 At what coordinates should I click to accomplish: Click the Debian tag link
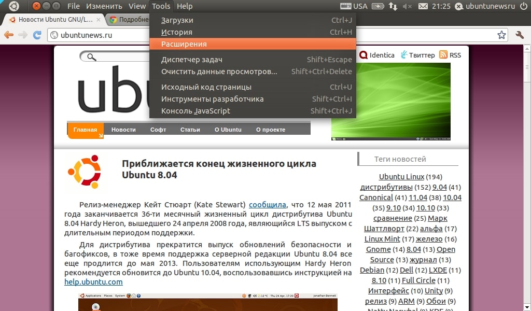[x=372, y=270]
